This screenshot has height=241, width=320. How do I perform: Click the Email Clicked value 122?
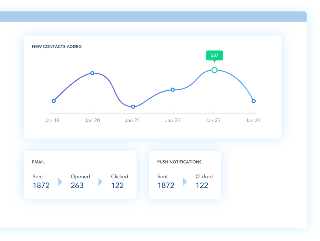pyautogui.click(x=117, y=185)
